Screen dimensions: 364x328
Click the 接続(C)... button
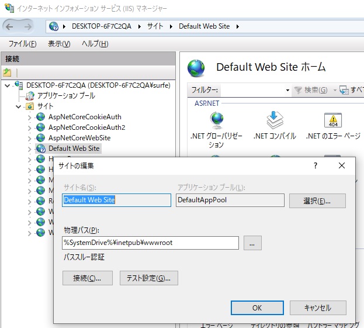point(88,278)
